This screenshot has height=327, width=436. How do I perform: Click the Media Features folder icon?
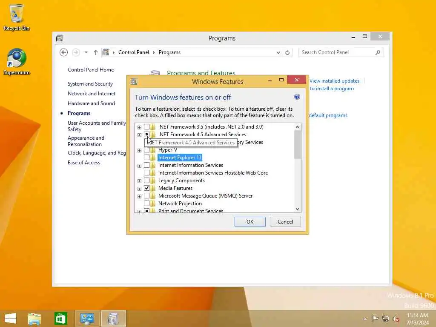click(153, 188)
